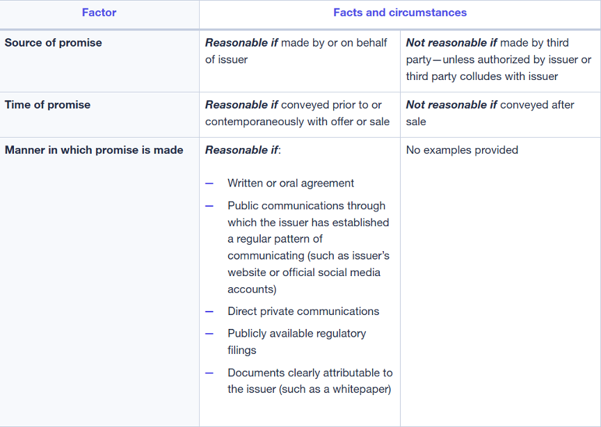Select the Documents clearly attributable to the issuer text
601x427 pixels.
310,381
